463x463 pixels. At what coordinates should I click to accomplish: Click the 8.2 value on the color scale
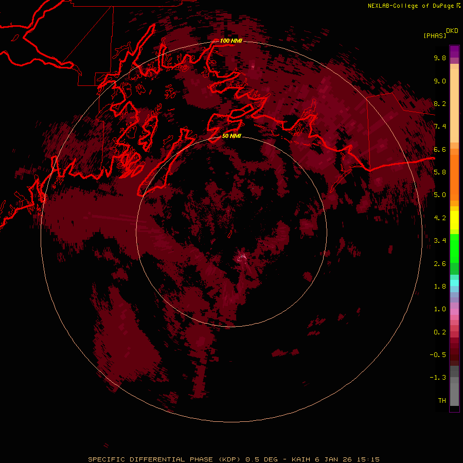pos(440,103)
